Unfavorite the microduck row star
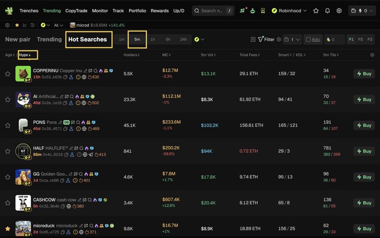The image size is (380, 238). coord(8,228)
